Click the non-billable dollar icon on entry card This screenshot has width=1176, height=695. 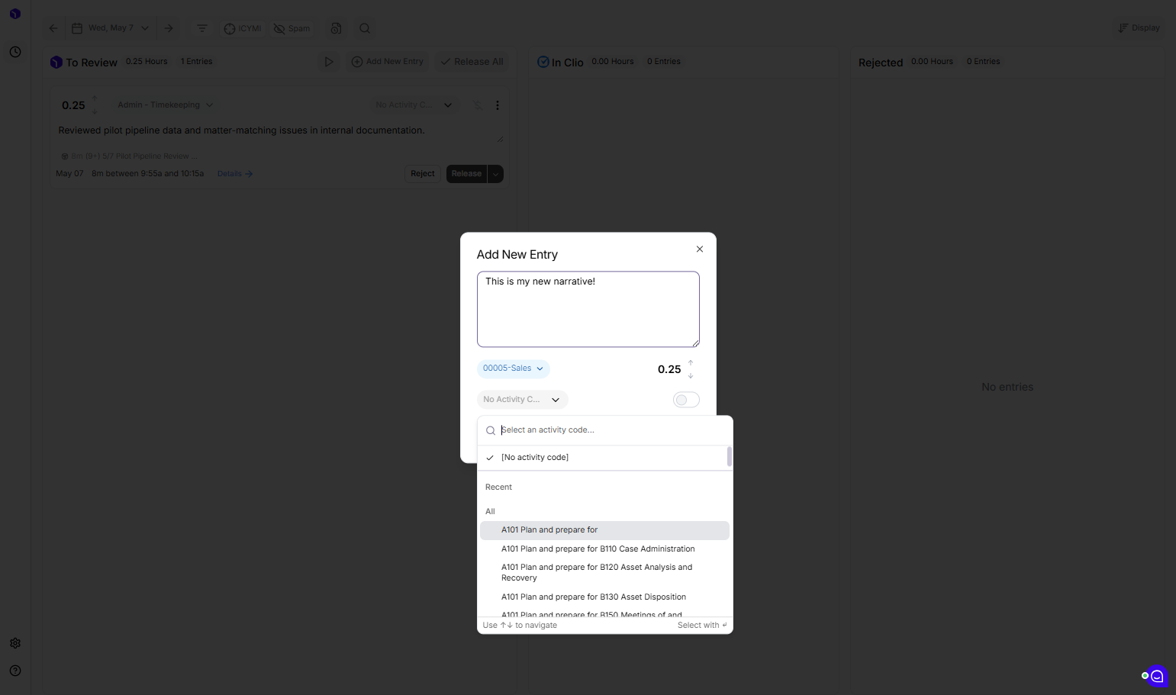coord(478,105)
